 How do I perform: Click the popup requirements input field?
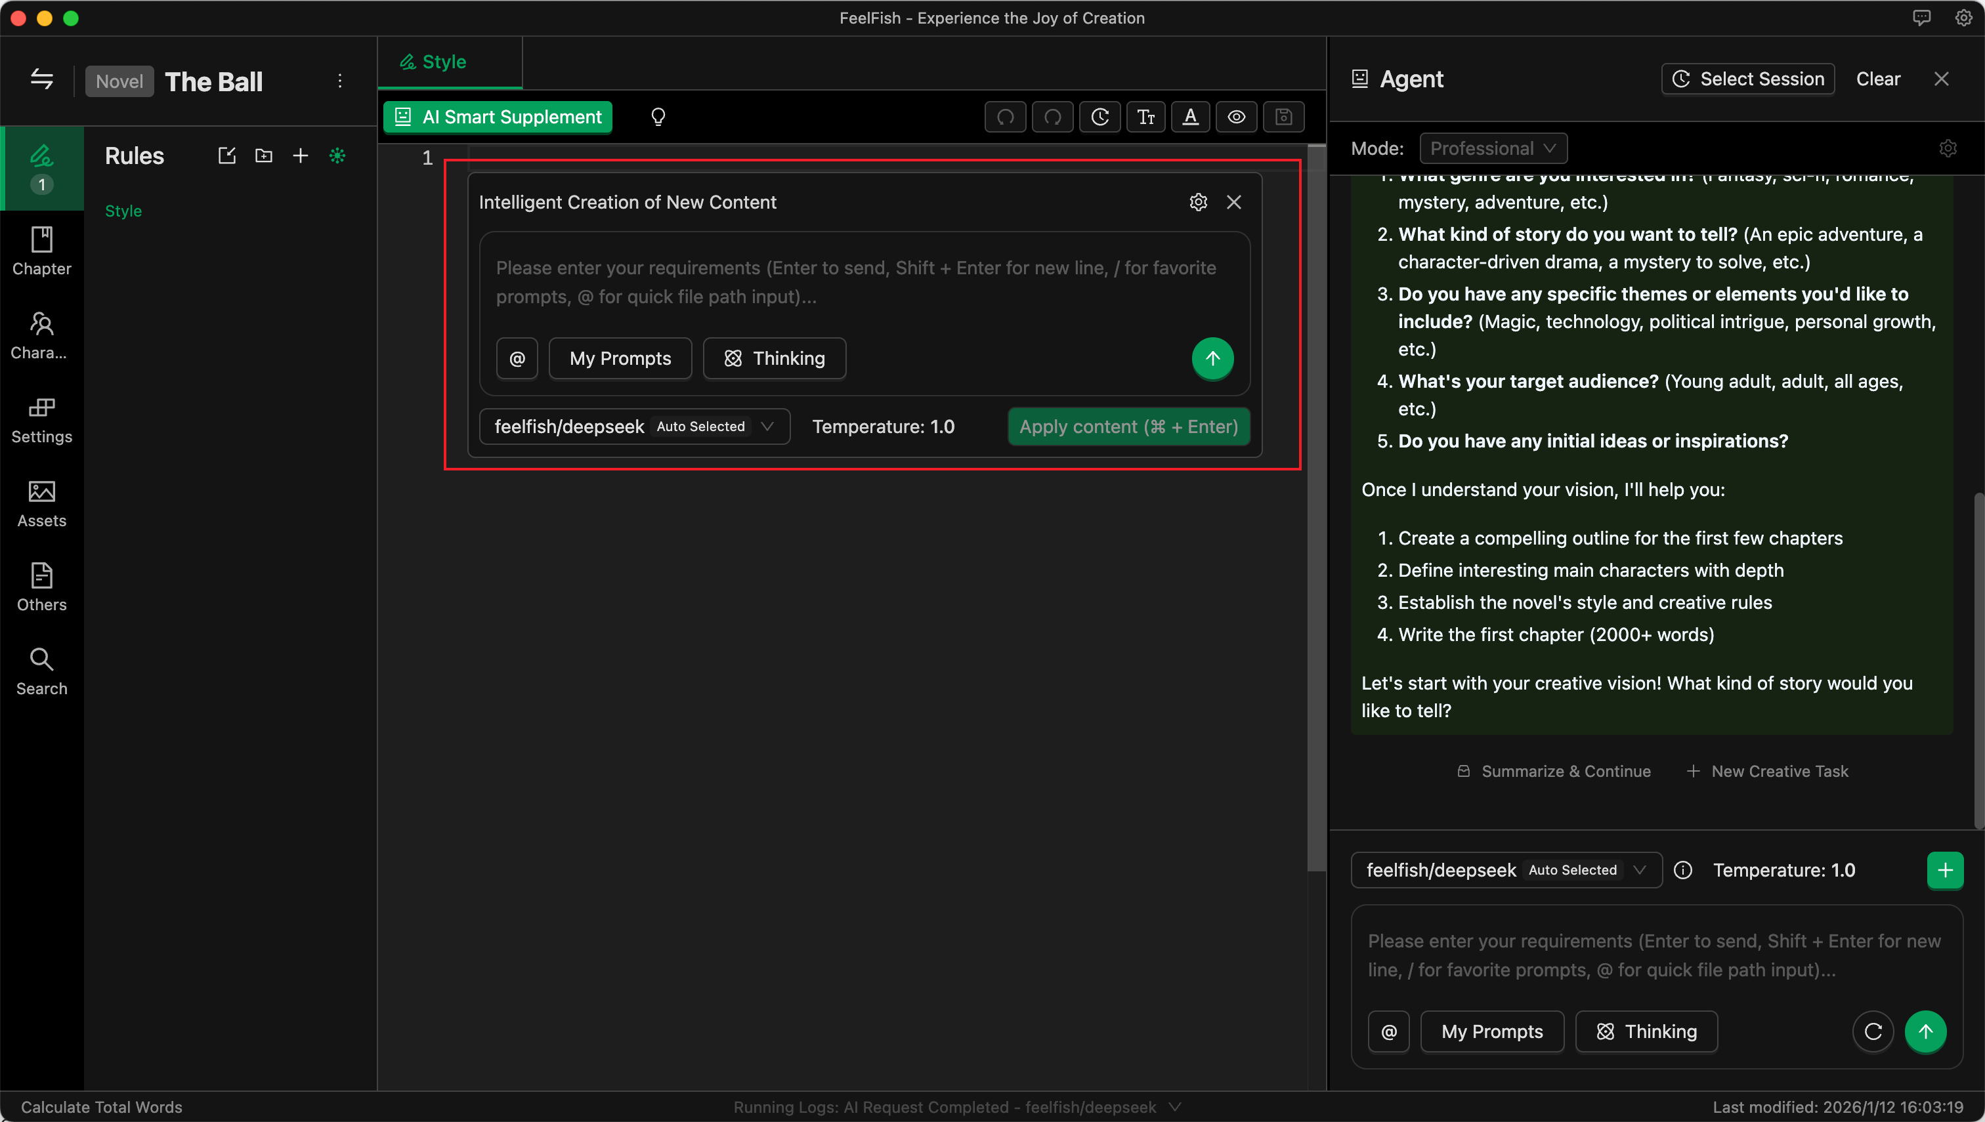pos(863,282)
